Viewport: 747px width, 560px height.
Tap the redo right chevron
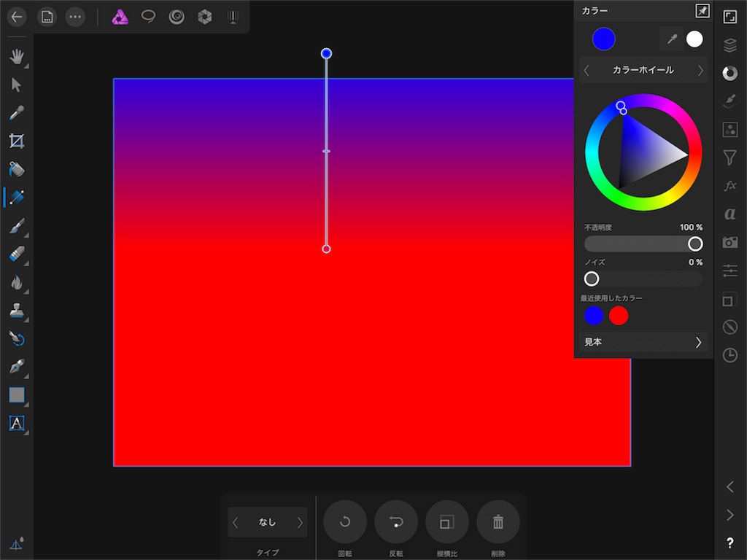(729, 515)
